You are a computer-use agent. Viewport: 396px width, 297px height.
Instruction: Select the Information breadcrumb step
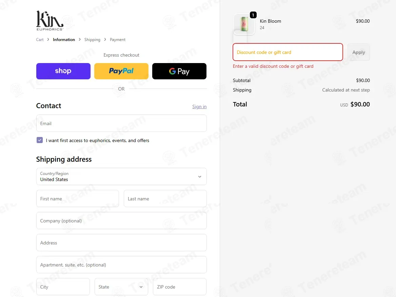click(64, 40)
